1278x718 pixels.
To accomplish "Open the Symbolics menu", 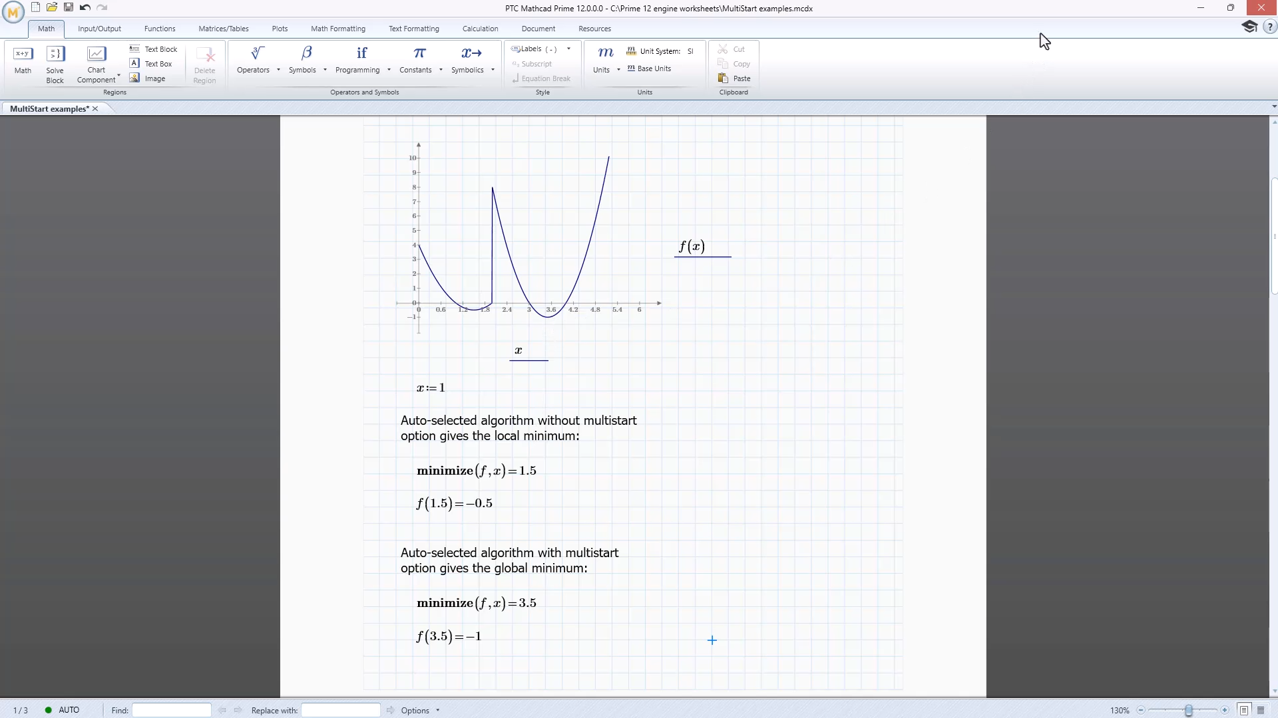I will point(468,59).
